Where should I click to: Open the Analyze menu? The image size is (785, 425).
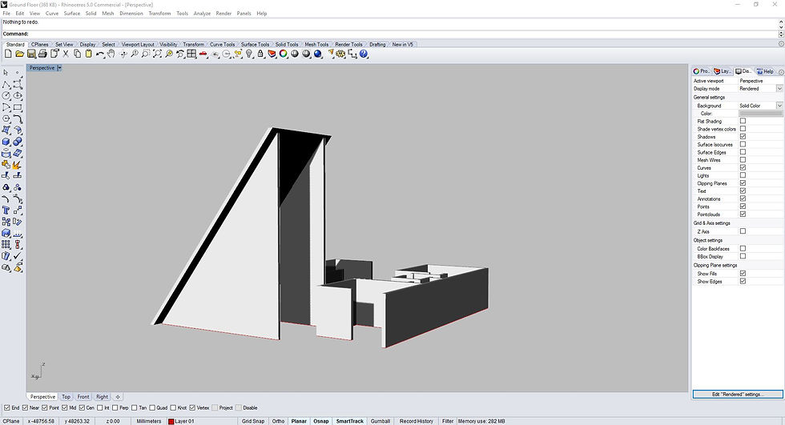click(x=202, y=14)
